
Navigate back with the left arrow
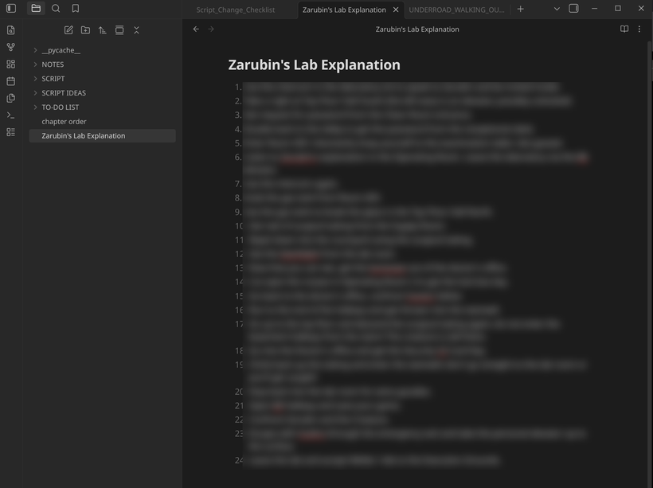(196, 29)
